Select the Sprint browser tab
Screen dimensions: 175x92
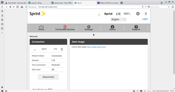coord(85,3)
